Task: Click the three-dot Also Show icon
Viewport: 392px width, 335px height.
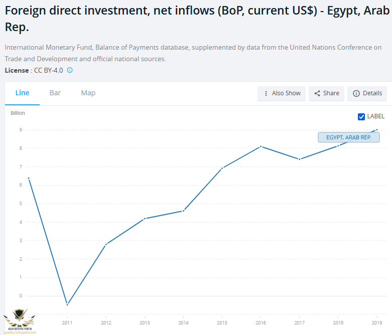Action: pos(266,93)
